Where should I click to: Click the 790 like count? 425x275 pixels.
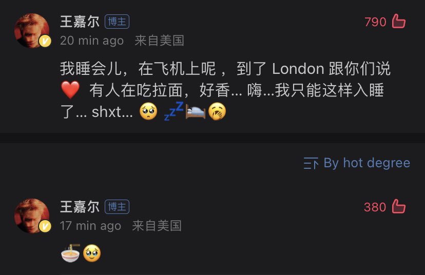pyautogui.click(x=375, y=22)
